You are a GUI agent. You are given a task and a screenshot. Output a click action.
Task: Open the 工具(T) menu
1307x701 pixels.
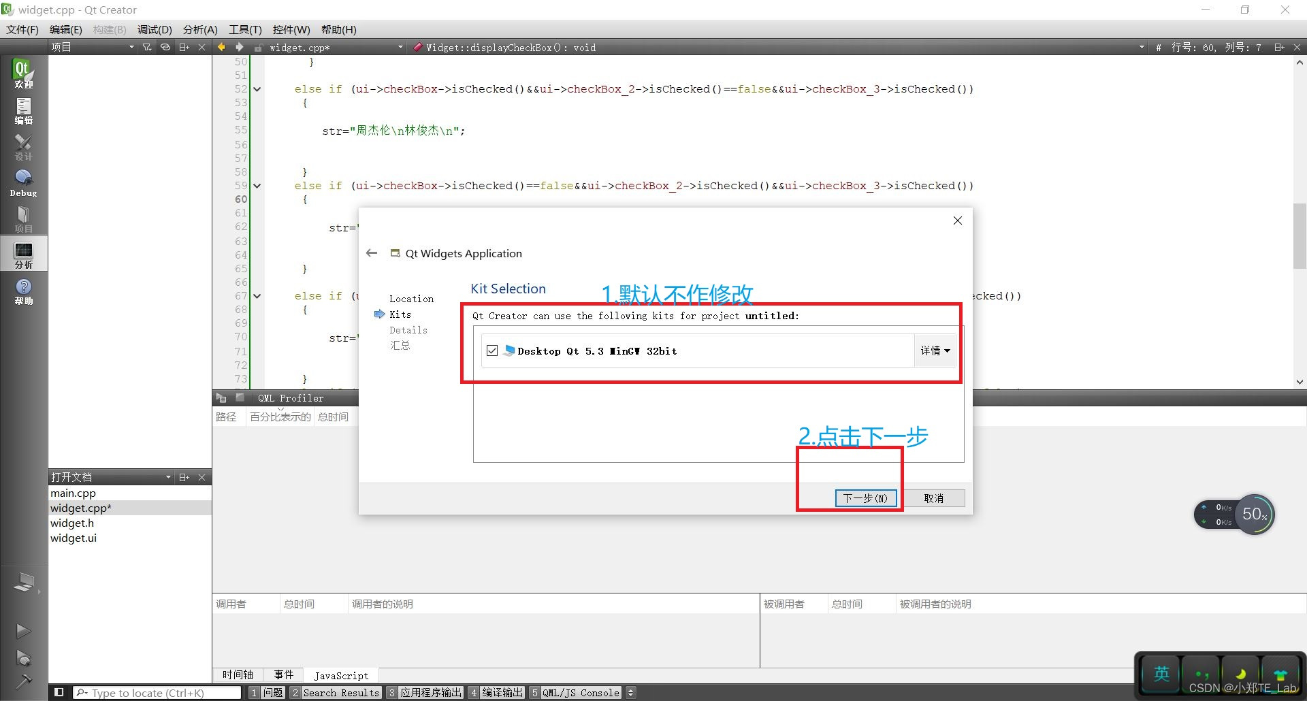point(245,29)
